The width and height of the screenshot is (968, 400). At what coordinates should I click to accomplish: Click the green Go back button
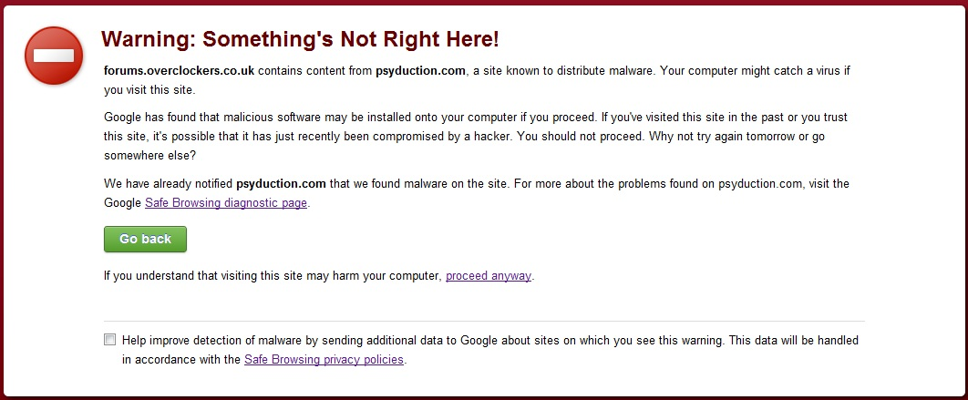(x=145, y=239)
